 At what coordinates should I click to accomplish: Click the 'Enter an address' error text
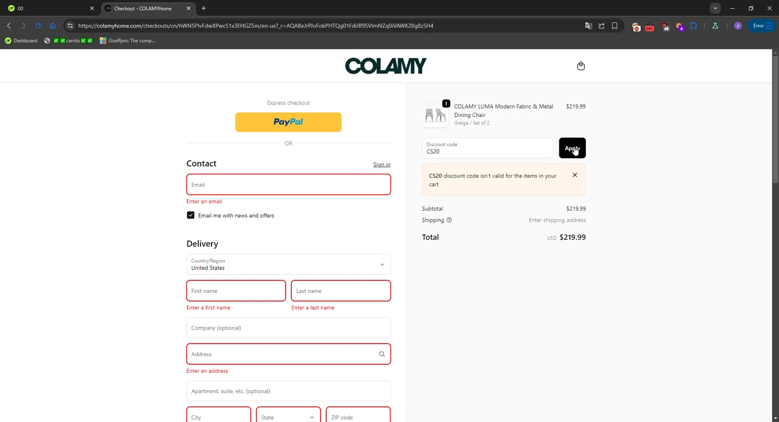point(207,371)
